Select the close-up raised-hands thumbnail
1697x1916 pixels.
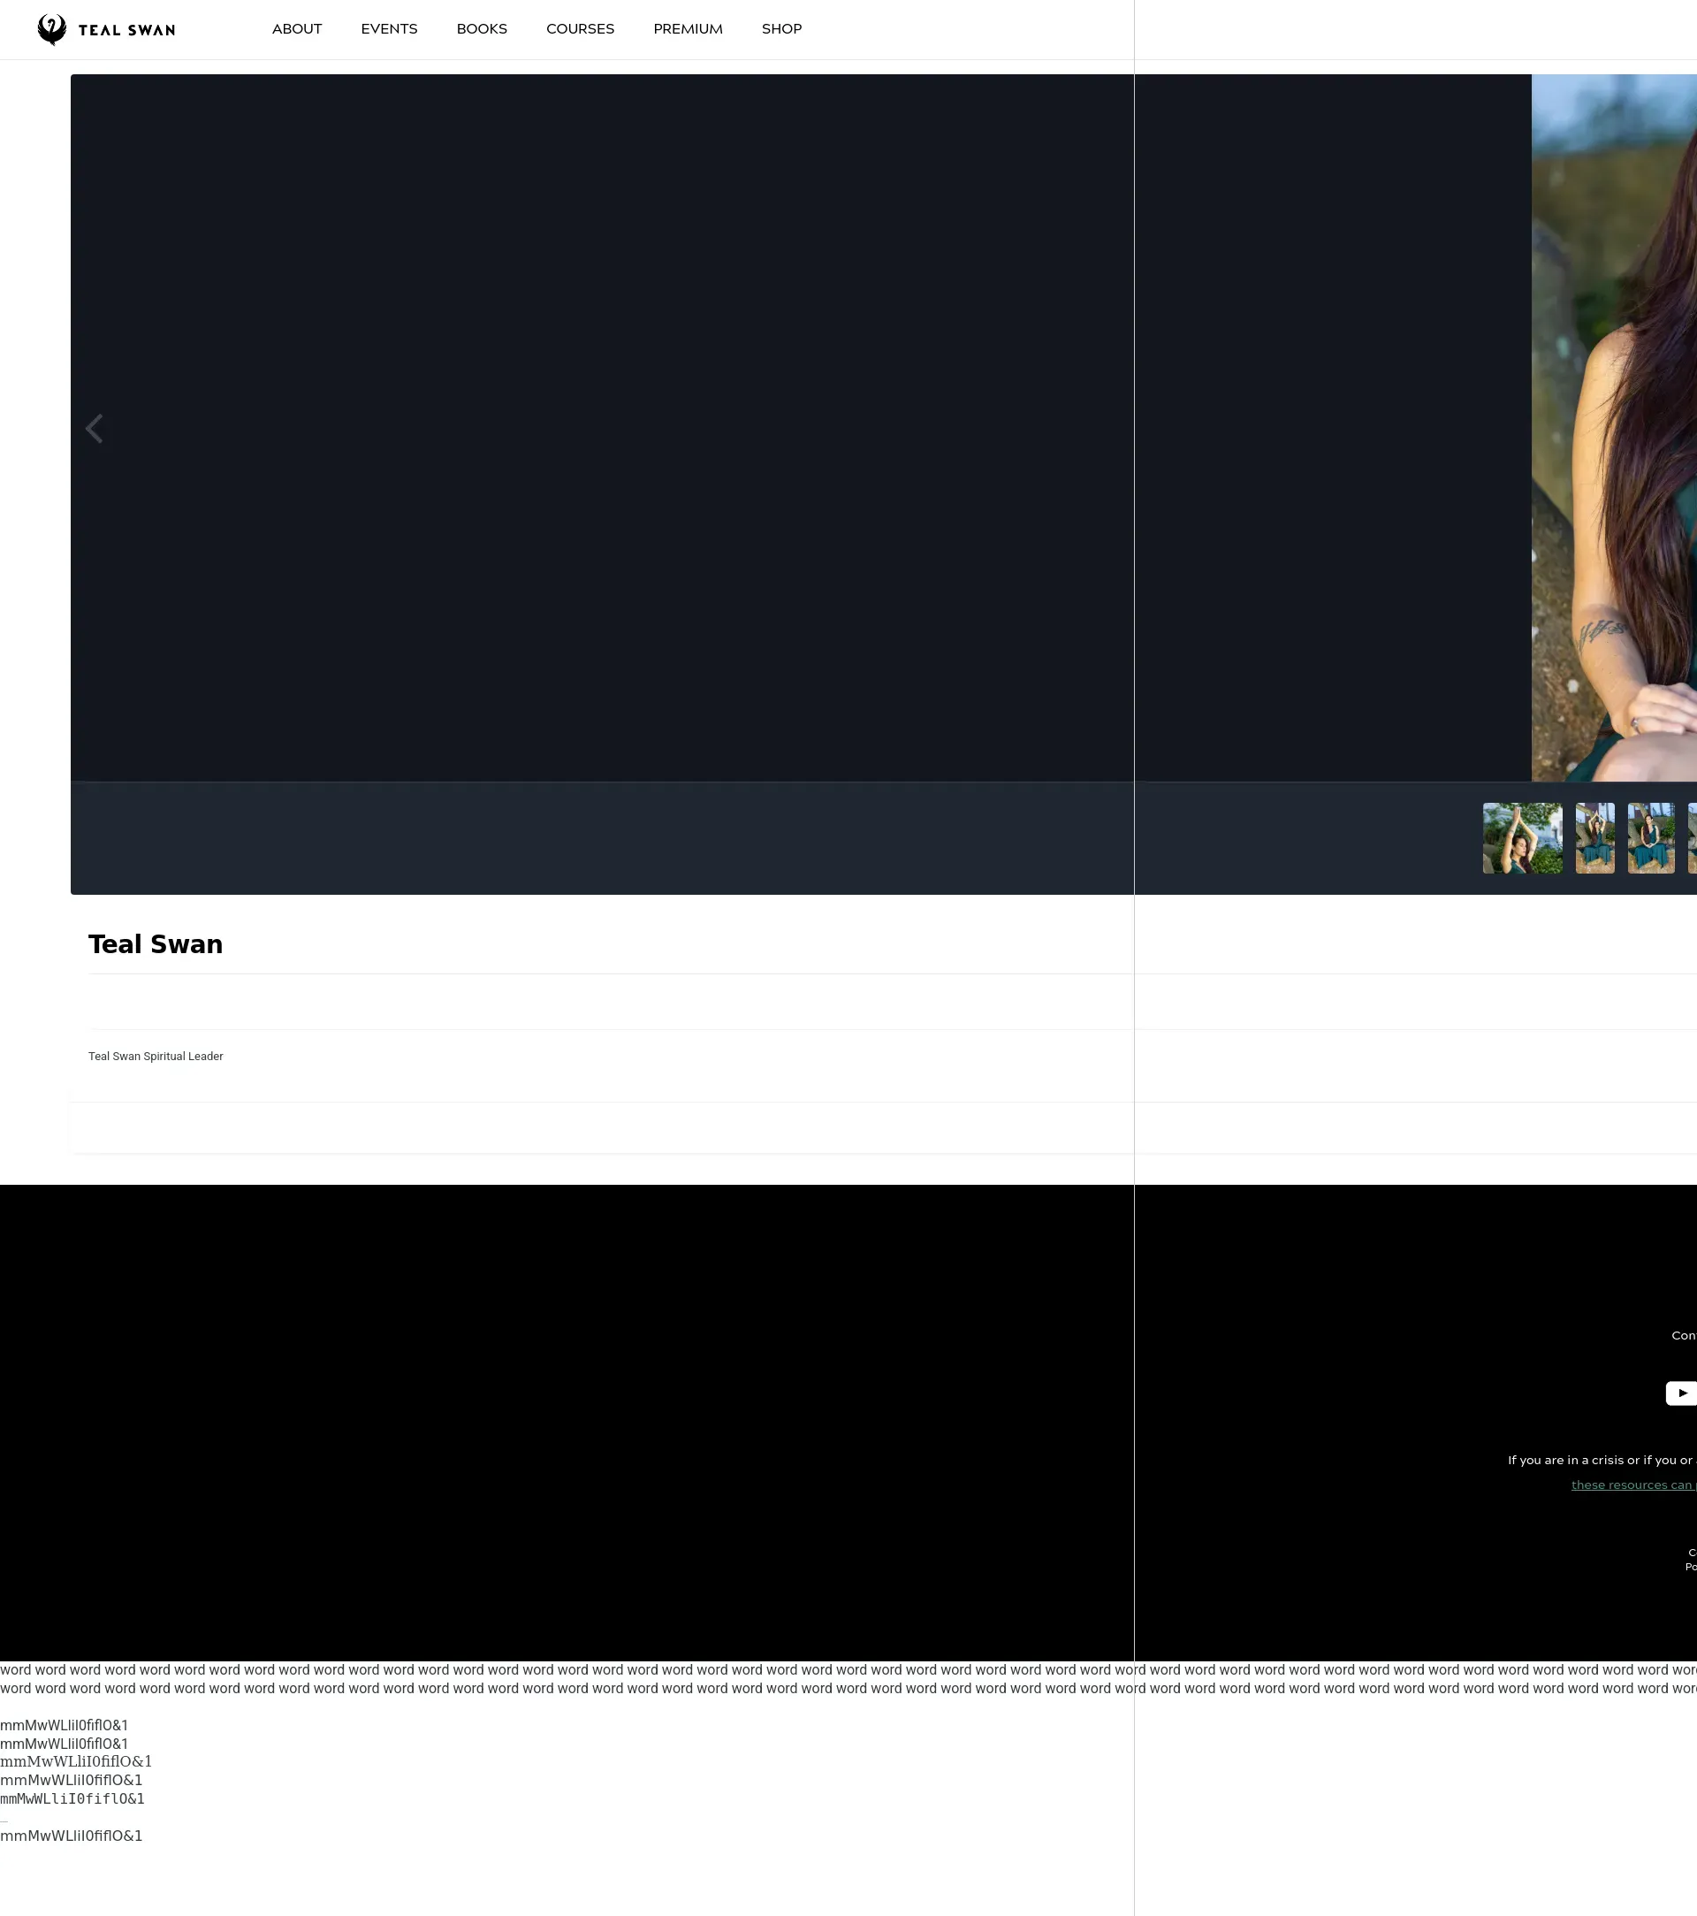tap(1522, 838)
